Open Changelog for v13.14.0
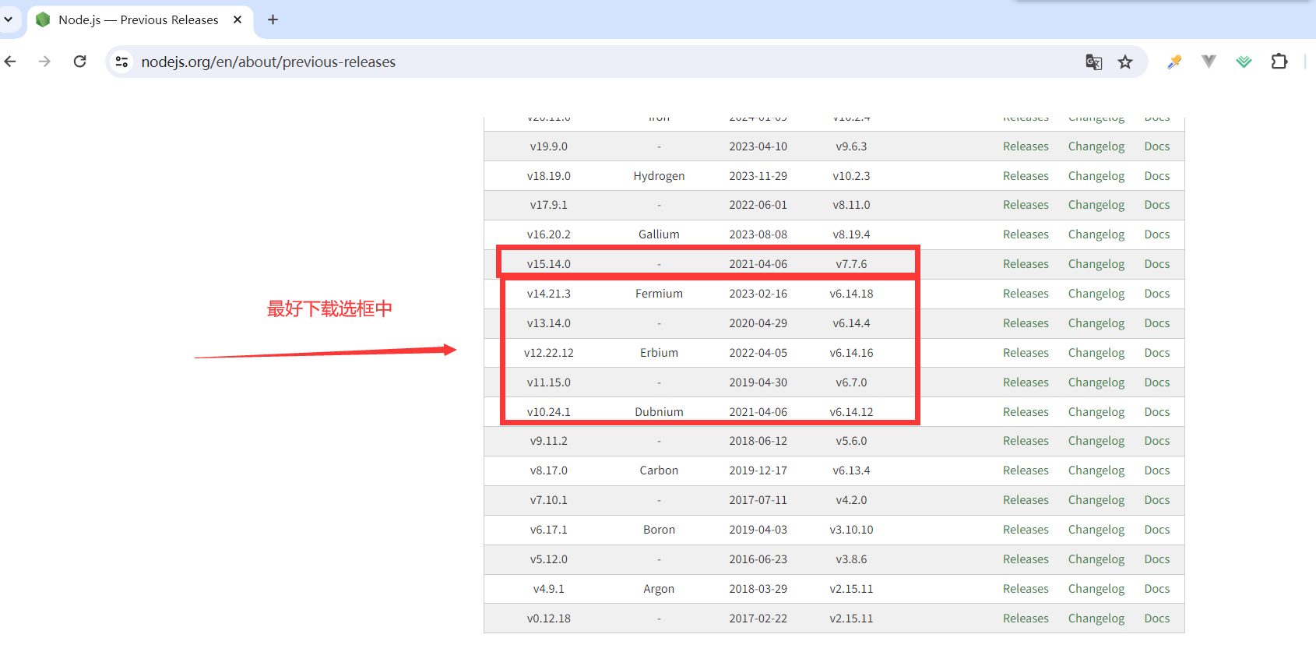Image resolution: width=1316 pixels, height=659 pixels. [x=1096, y=323]
